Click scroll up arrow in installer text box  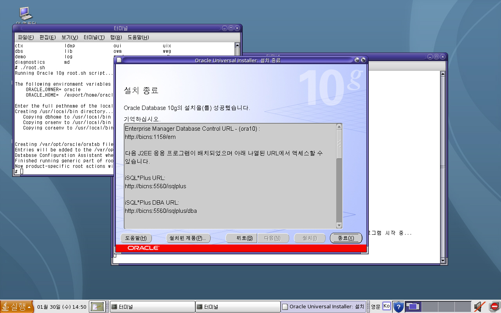pos(339,127)
